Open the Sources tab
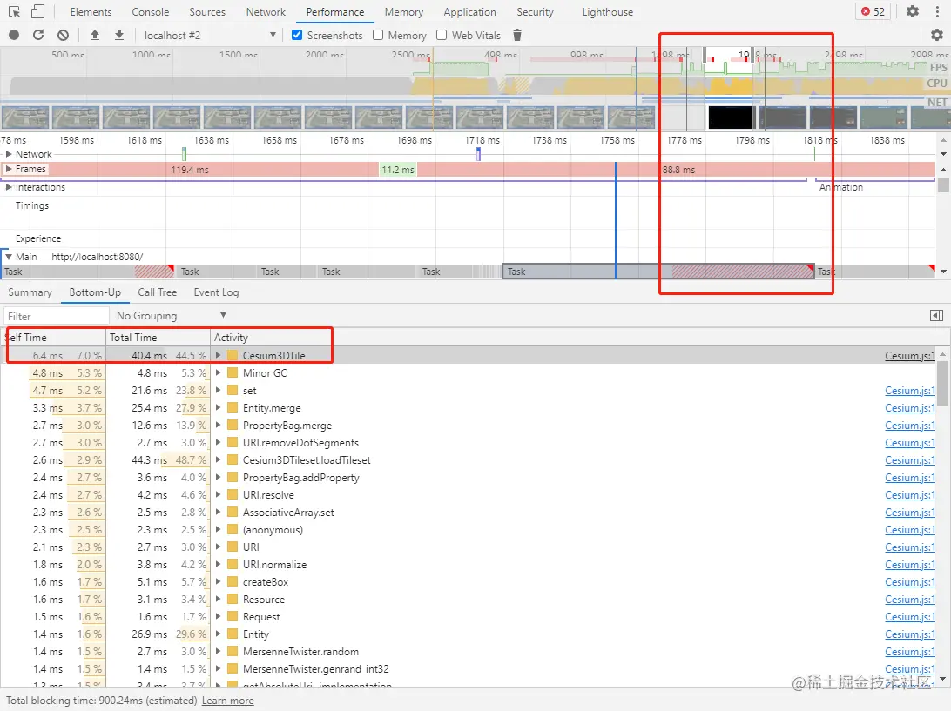This screenshot has width=951, height=711. (x=206, y=11)
